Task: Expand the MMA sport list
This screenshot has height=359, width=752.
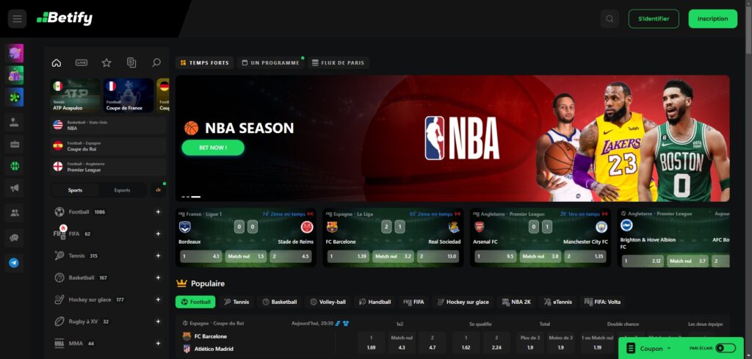Action: pyautogui.click(x=159, y=343)
